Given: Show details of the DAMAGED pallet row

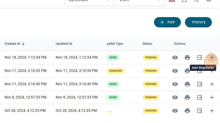Looking at the screenshot, I should click(x=175, y=71).
